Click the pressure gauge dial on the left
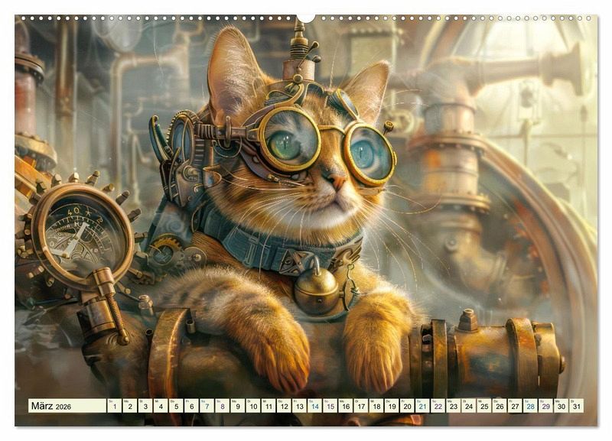612x441 pixels. (75, 235)
